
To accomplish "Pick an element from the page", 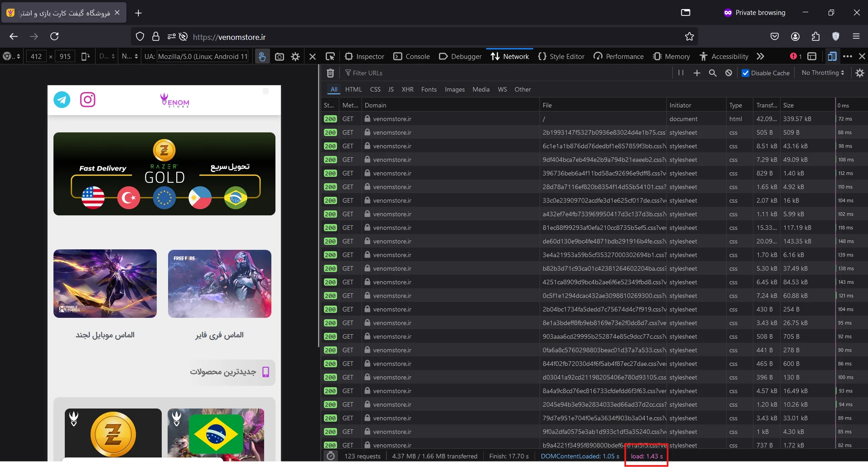I will 330,56.
